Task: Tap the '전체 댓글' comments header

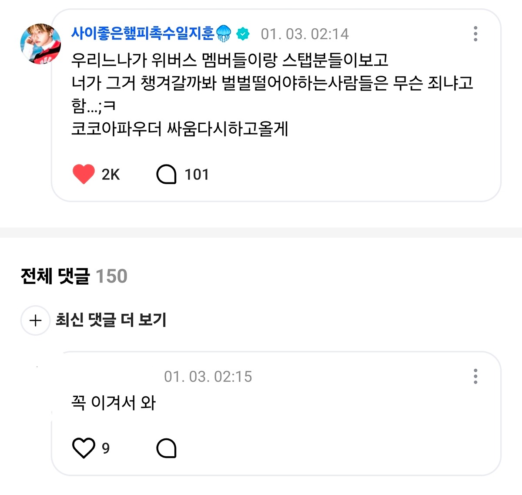Action: pyautogui.click(x=55, y=276)
